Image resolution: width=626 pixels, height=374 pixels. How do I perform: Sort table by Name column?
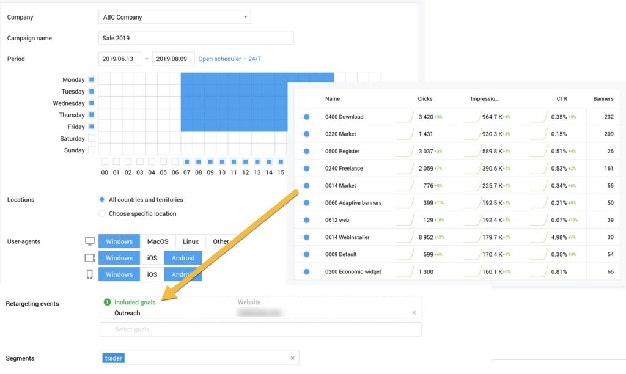(x=333, y=98)
